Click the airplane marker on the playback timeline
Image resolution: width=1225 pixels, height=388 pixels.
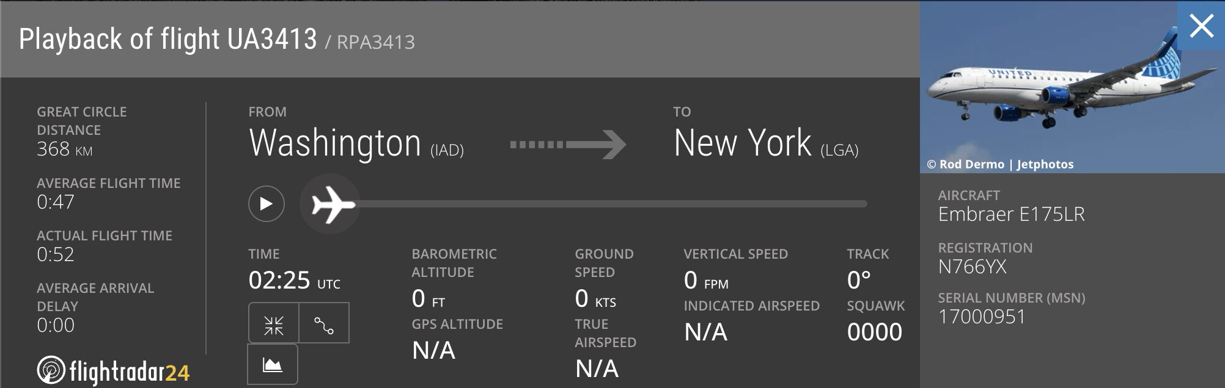[331, 204]
